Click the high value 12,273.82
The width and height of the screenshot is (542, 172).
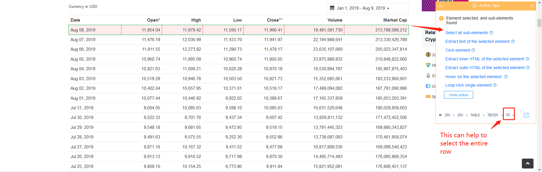coord(192,49)
